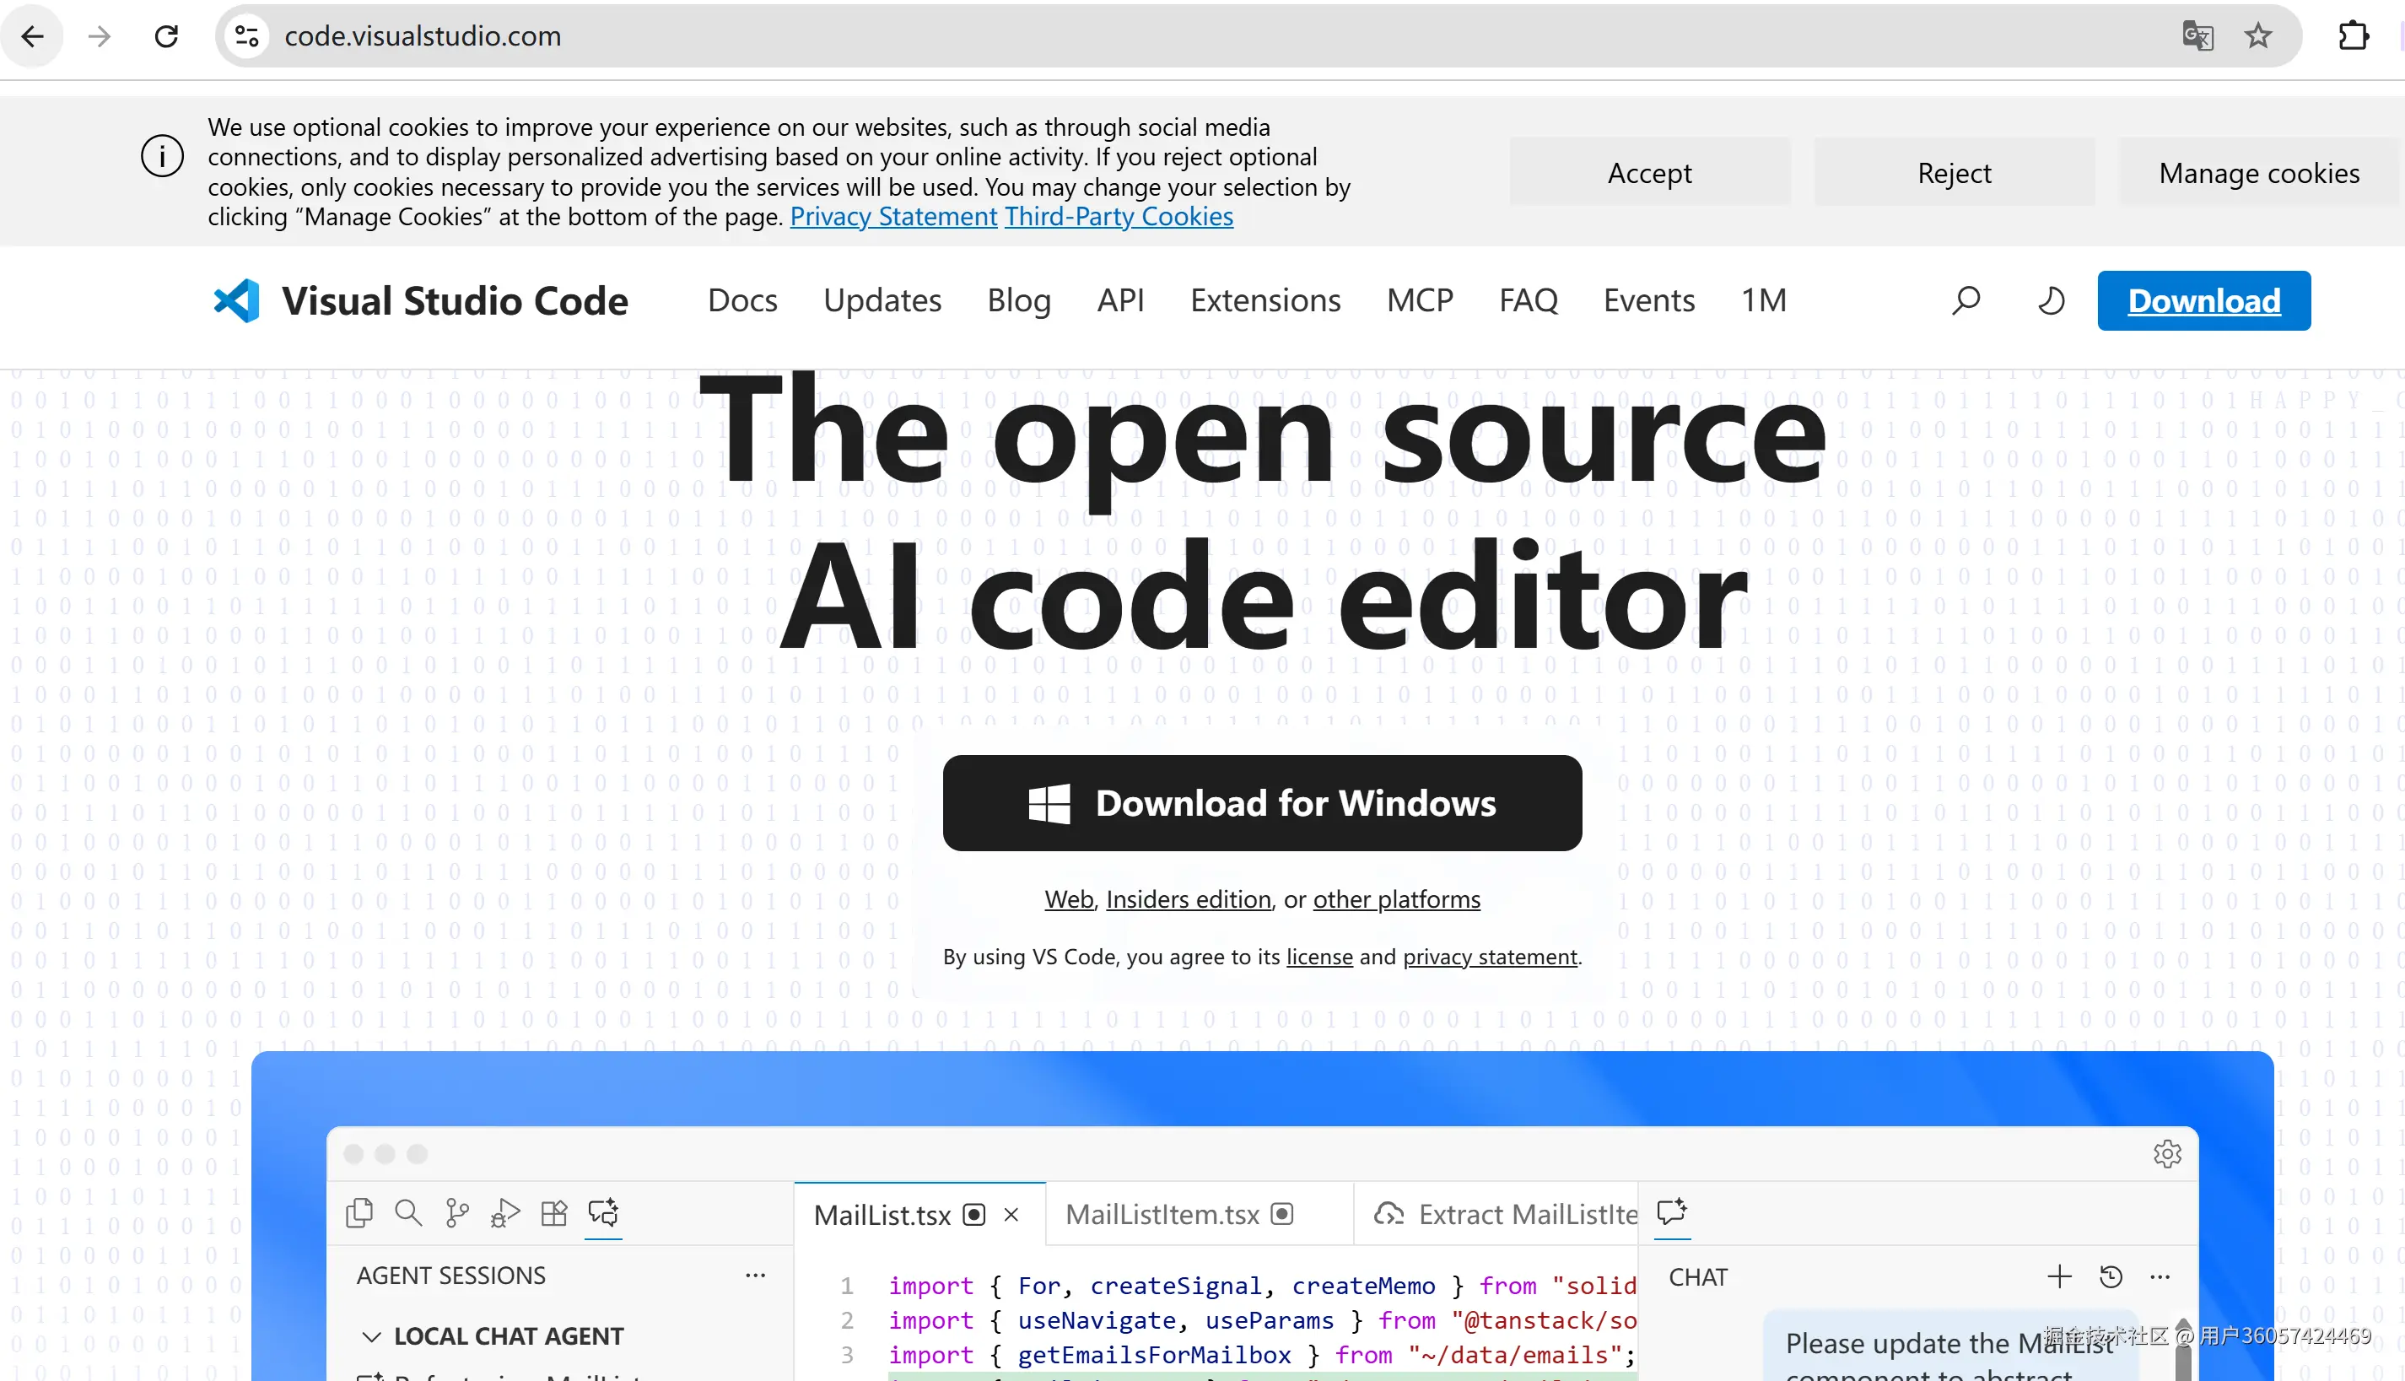Open the Events nav item

(x=1648, y=300)
